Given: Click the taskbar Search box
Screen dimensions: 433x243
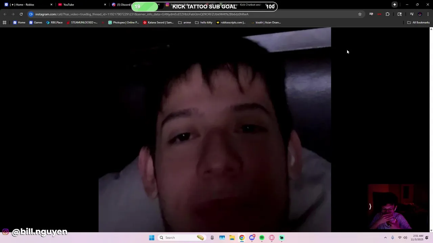Looking at the screenshot, I should pyautogui.click(x=182, y=238).
